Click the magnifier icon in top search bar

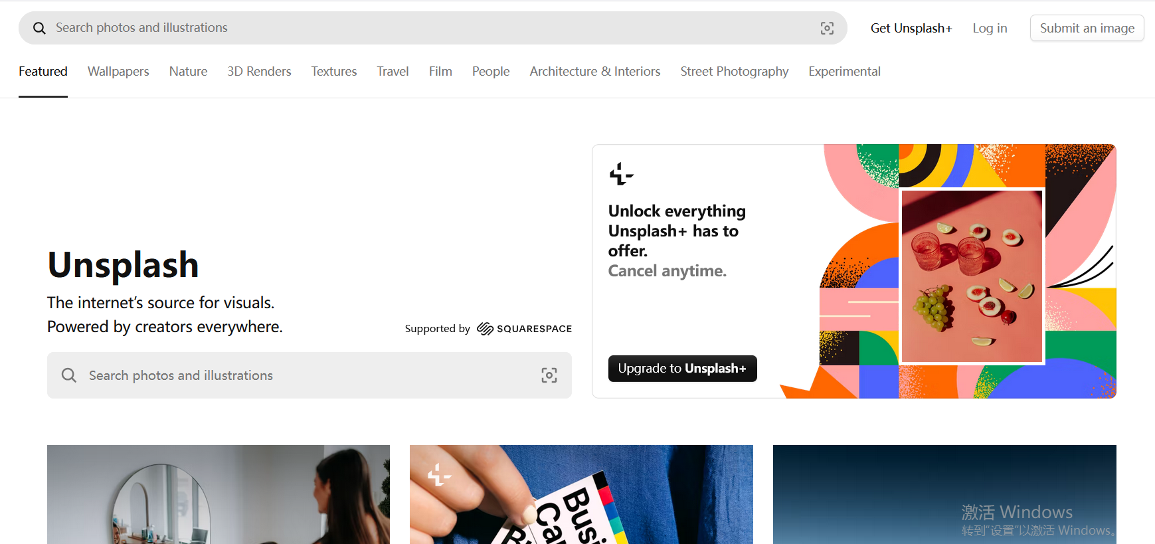[39, 28]
